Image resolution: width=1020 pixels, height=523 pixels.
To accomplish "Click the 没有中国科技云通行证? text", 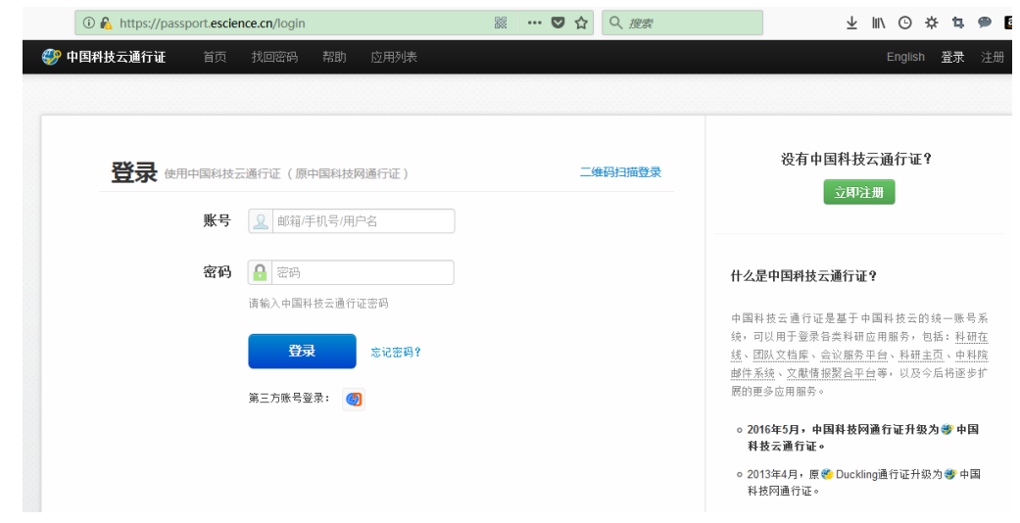I will pos(856,159).
